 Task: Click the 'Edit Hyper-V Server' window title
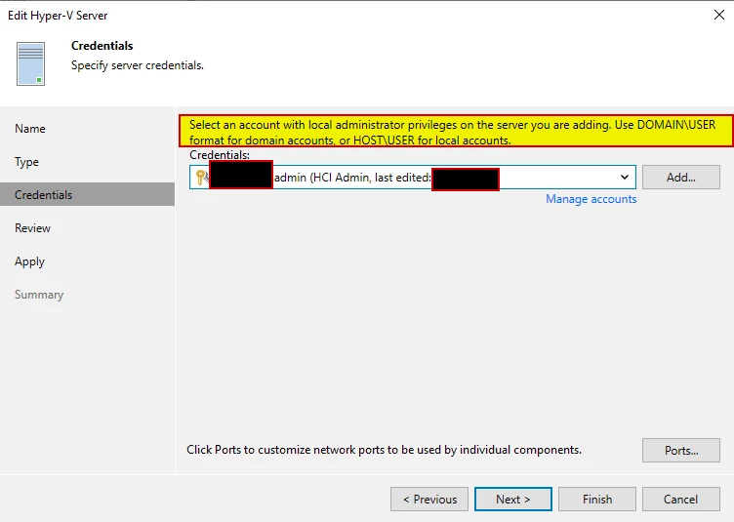point(58,16)
